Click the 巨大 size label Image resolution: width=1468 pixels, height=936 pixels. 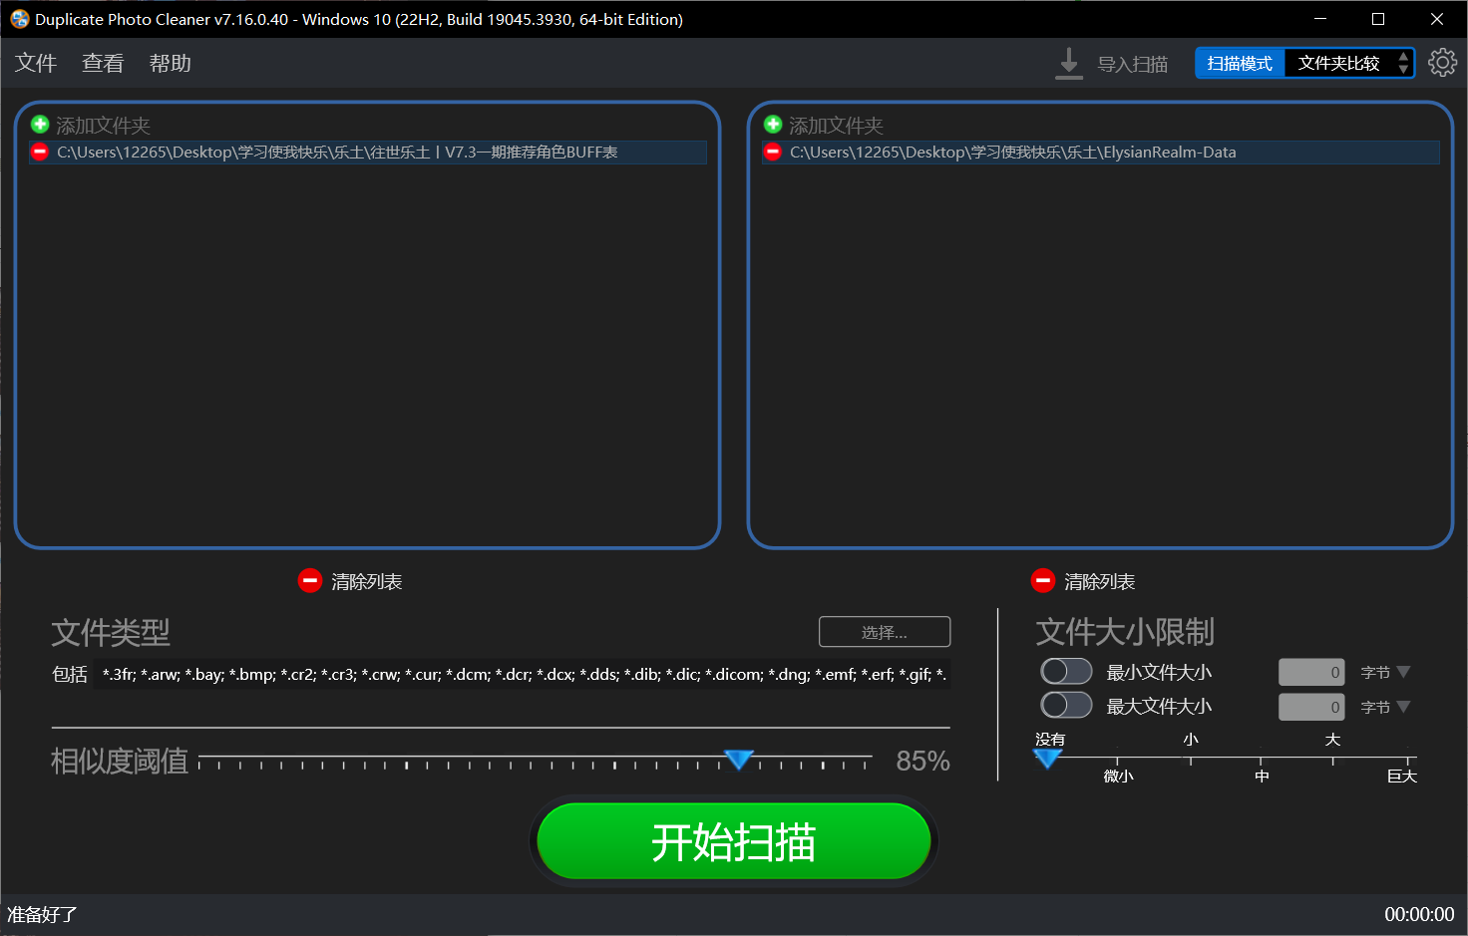pyautogui.click(x=1401, y=776)
